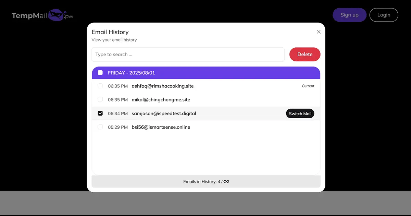Screen dimensions: 411x216
Task: Select the mikal@chingchongme.site email text
Action: (161, 100)
